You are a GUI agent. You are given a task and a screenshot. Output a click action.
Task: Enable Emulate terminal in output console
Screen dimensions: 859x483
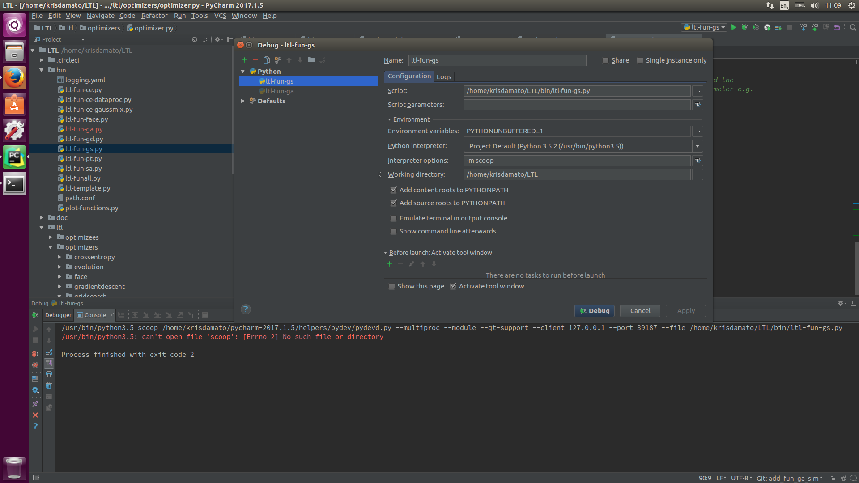[x=393, y=218]
